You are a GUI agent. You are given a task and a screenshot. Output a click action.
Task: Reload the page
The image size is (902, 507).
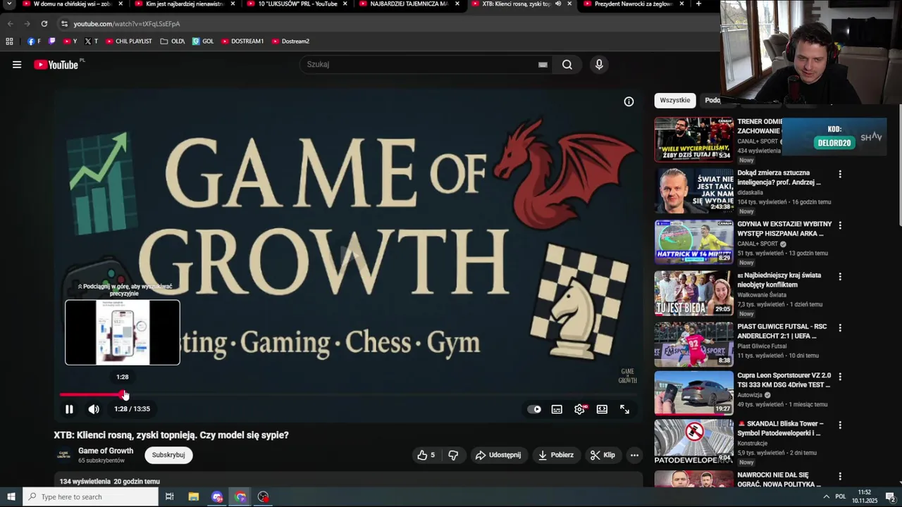[x=44, y=24]
